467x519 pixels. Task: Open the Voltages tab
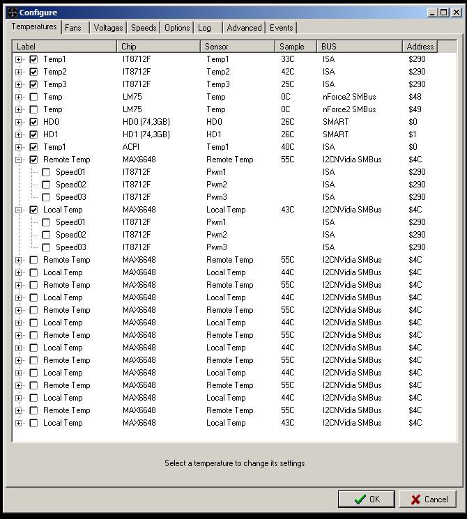coord(108,28)
